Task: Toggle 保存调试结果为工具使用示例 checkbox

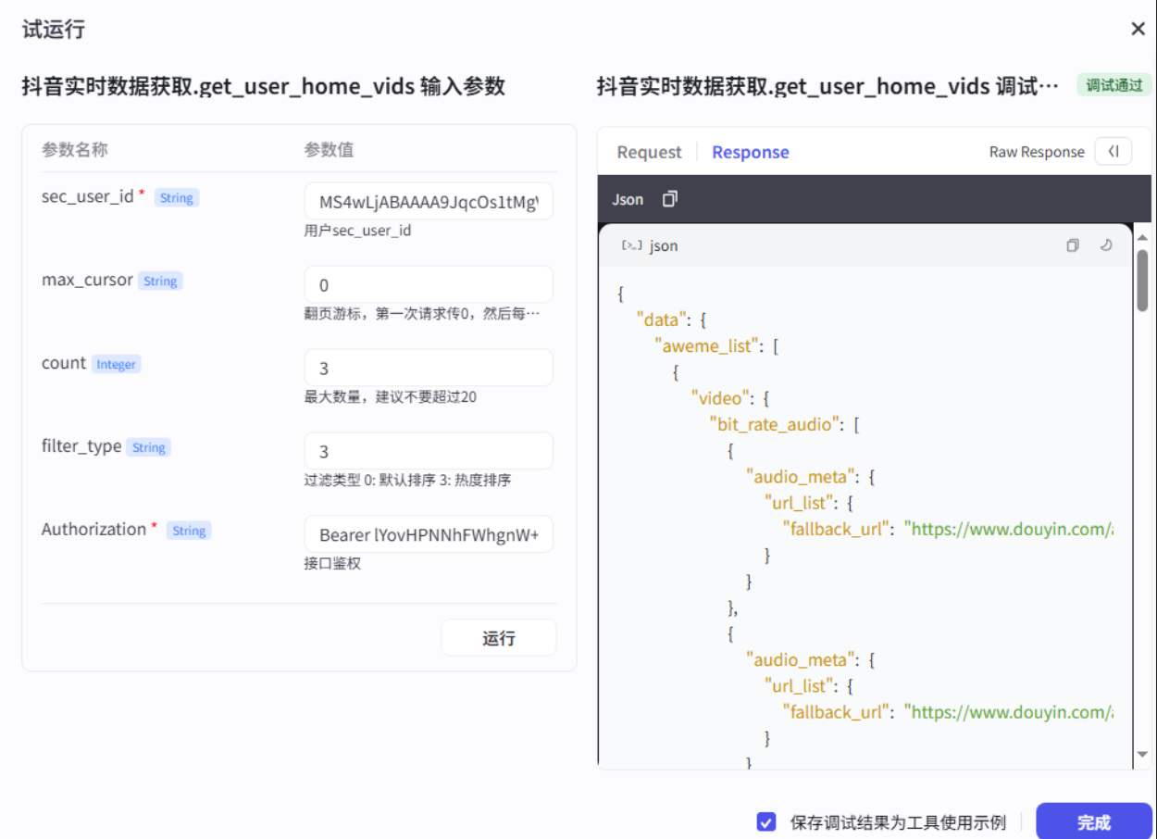Action: click(766, 821)
